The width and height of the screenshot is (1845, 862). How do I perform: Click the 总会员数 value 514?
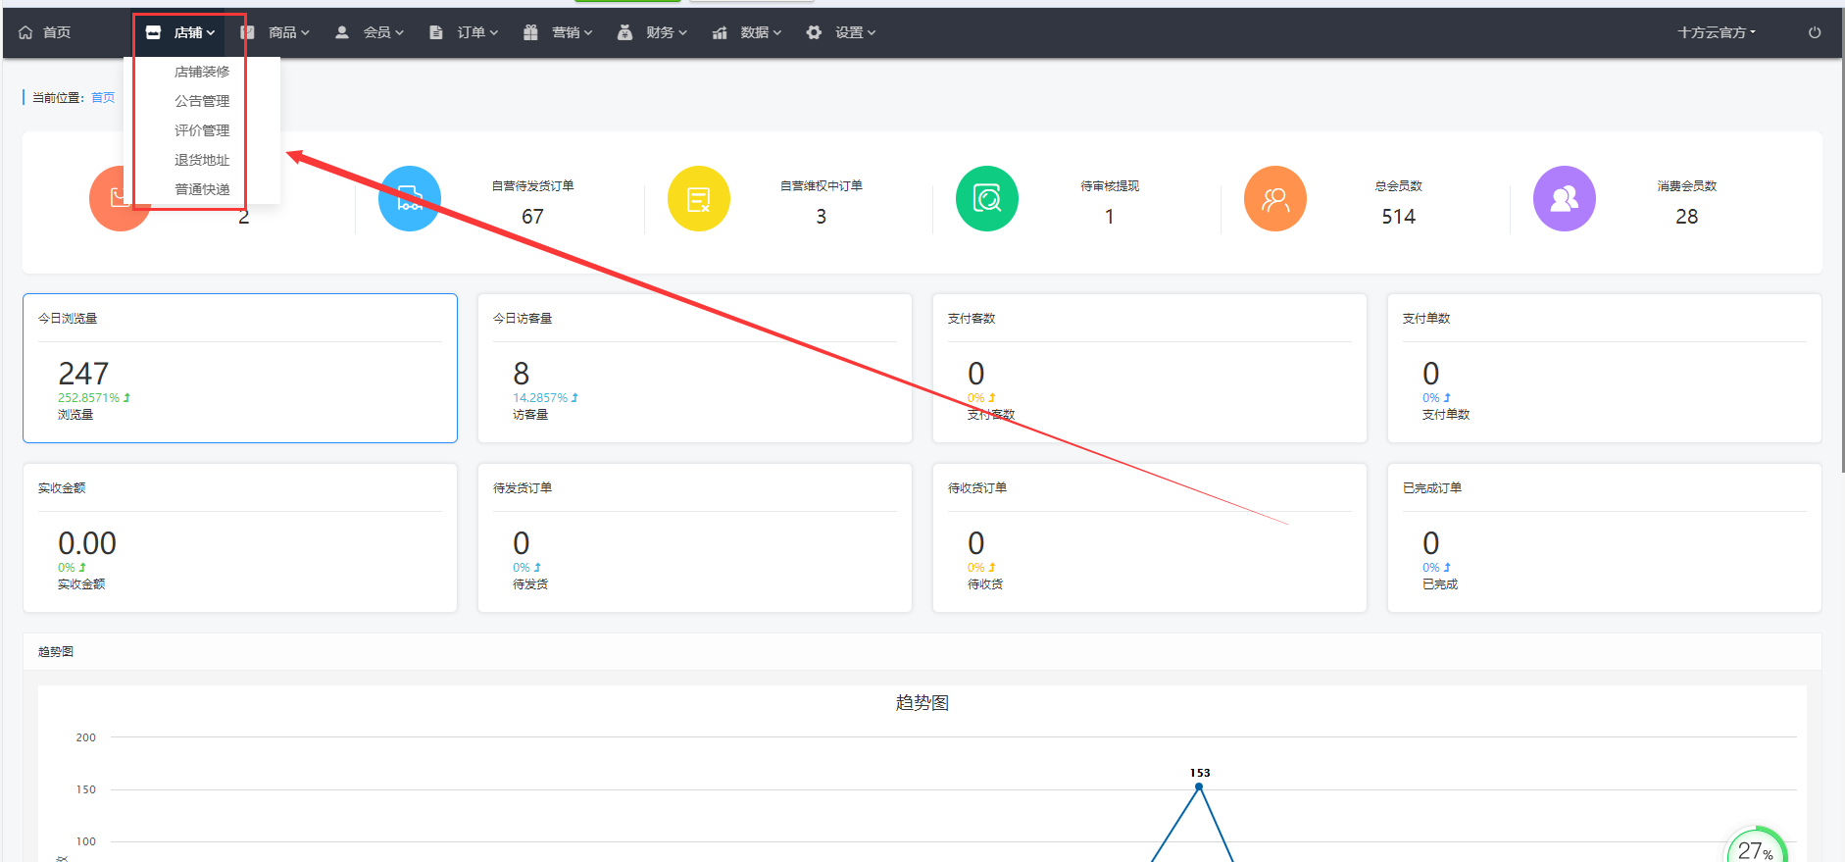tap(1399, 217)
